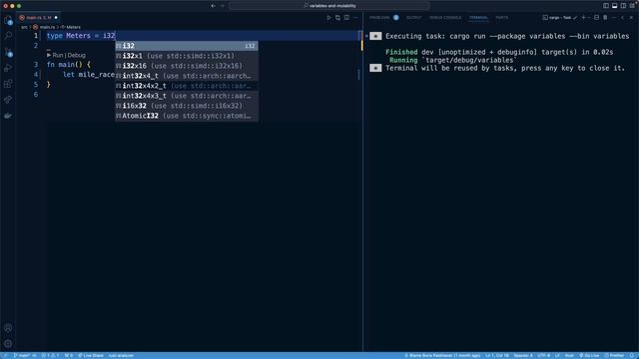
Task: Select the Terminal tab
Action: [x=478, y=18]
